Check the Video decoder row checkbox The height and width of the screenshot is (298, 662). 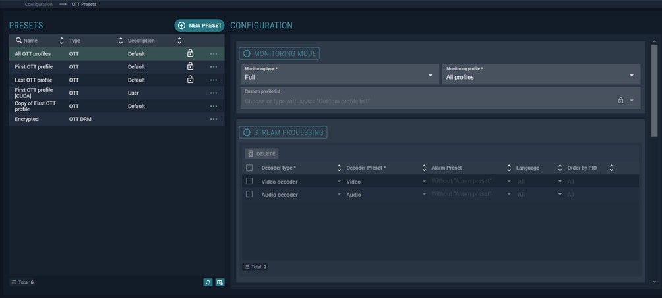tap(249, 181)
